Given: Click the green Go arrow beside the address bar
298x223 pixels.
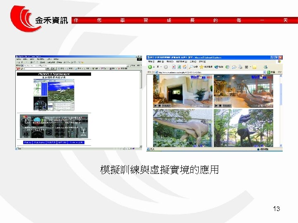Looking at the screenshot, I should click(269, 72).
